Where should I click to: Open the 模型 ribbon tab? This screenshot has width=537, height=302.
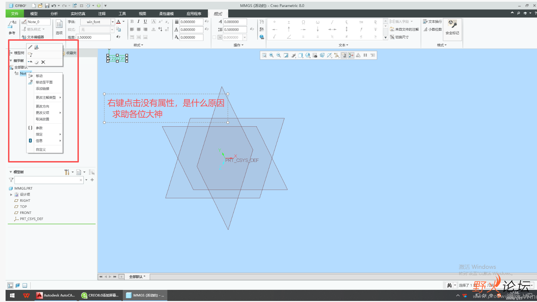pos(34,14)
